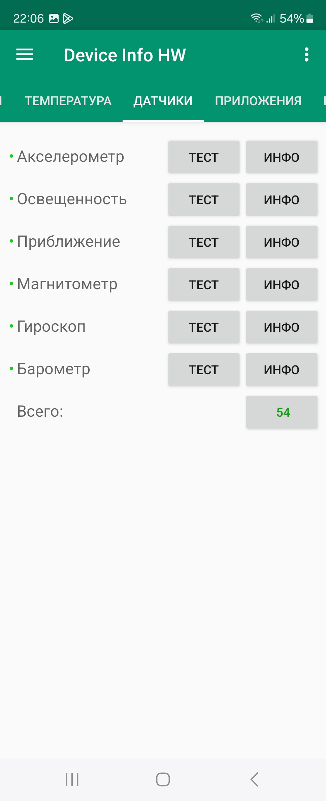Tap the image notification icon in status bar

coord(54,19)
